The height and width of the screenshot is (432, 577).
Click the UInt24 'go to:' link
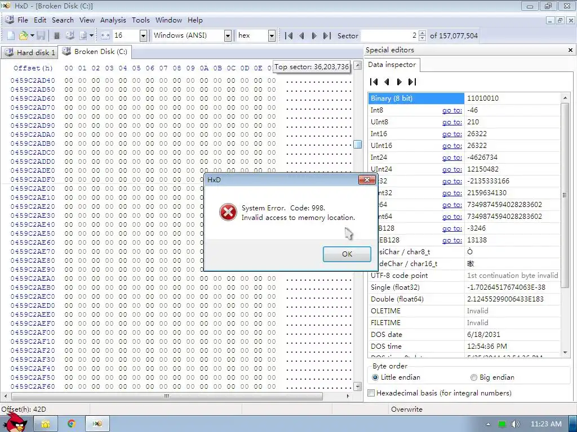tap(452, 169)
